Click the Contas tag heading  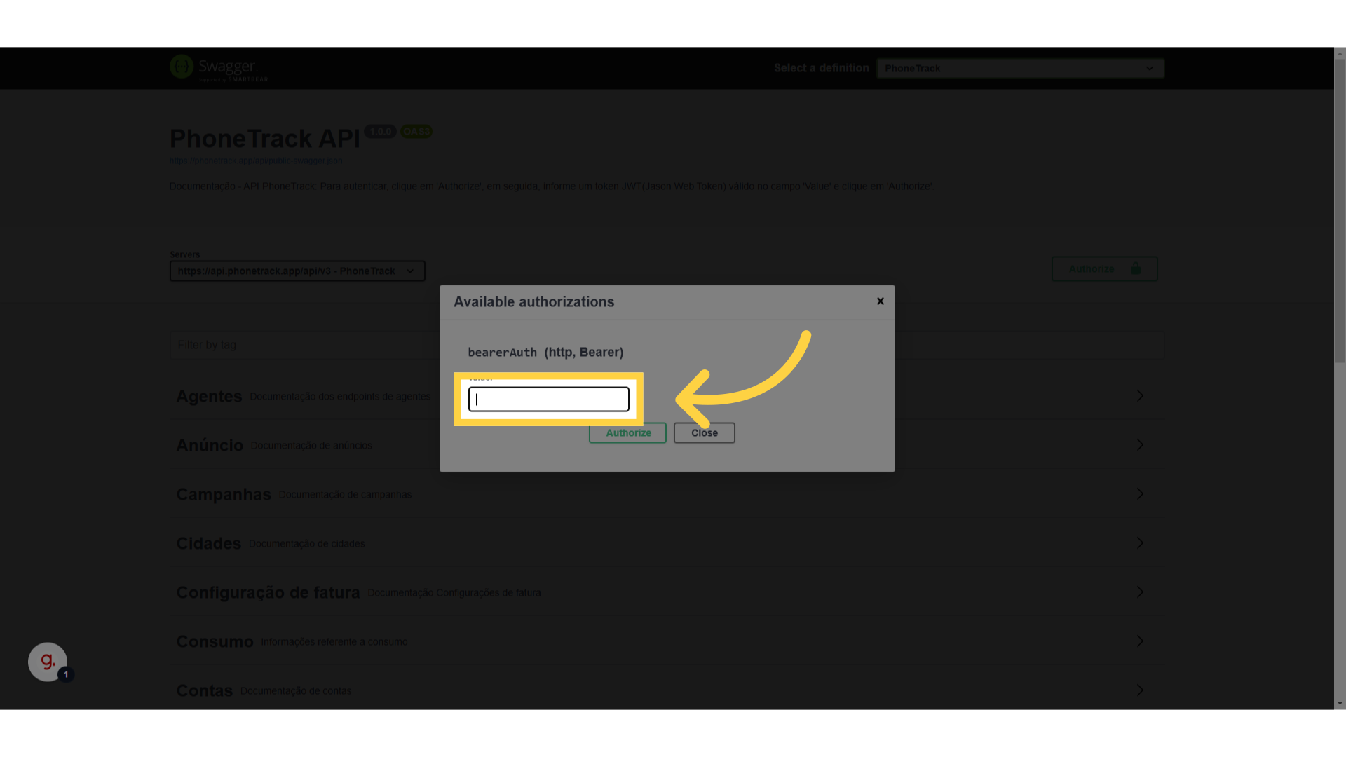(204, 690)
